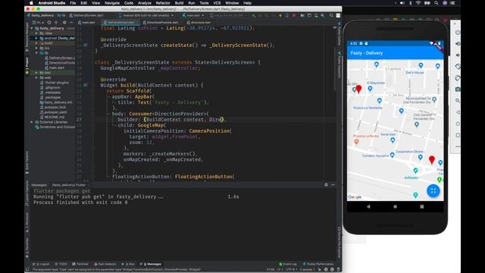Click emulator volume up icon
The image size is (485, 273).
click(x=458, y=44)
